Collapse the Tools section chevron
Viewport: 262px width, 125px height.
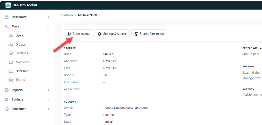(x=48, y=27)
